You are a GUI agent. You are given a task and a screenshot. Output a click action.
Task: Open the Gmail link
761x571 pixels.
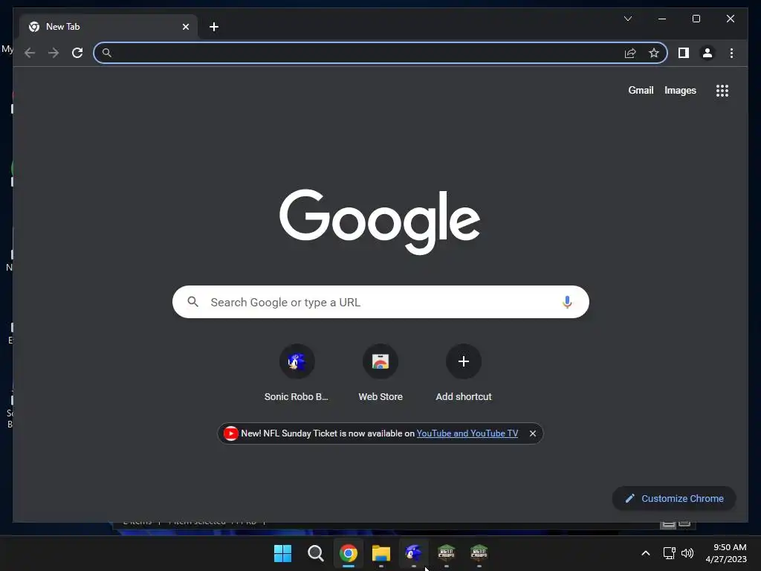point(641,90)
